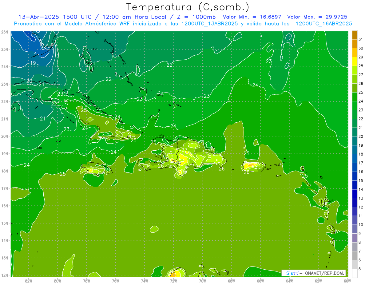Click latitude axis label 26N

click(x=5, y=32)
